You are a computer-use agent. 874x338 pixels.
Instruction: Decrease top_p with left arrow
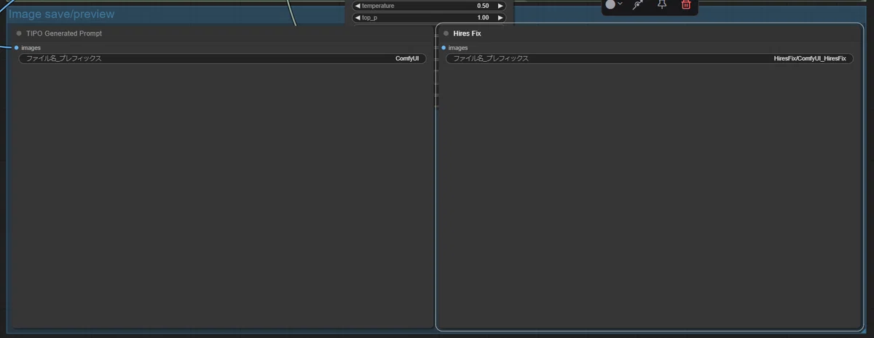pos(358,17)
